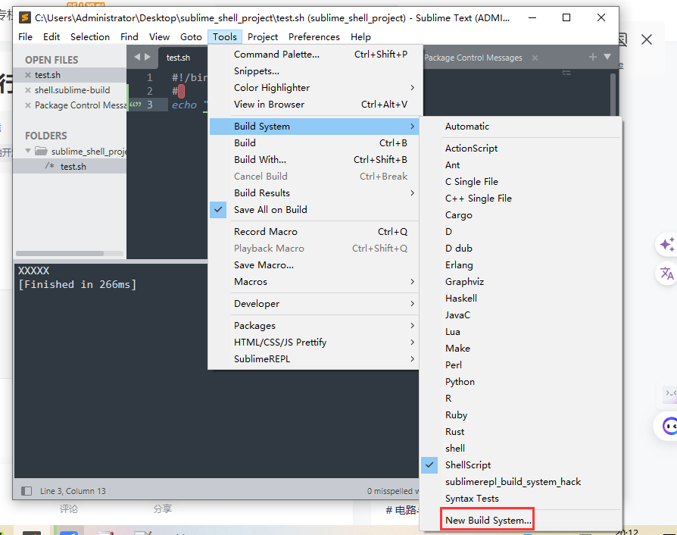Select the Rust build system
The image size is (677, 535).
(x=521, y=432)
